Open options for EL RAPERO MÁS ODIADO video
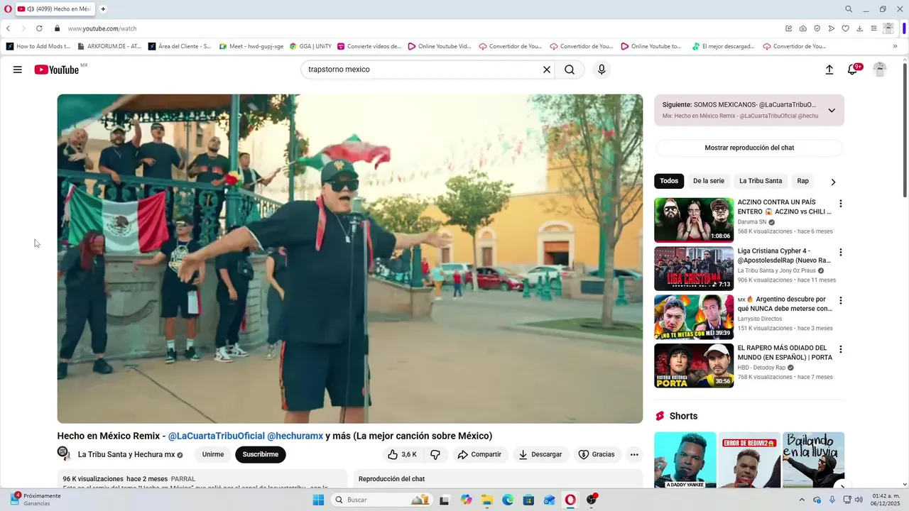 tap(841, 349)
